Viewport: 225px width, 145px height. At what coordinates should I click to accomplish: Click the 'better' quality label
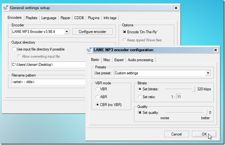[x=205, y=118]
